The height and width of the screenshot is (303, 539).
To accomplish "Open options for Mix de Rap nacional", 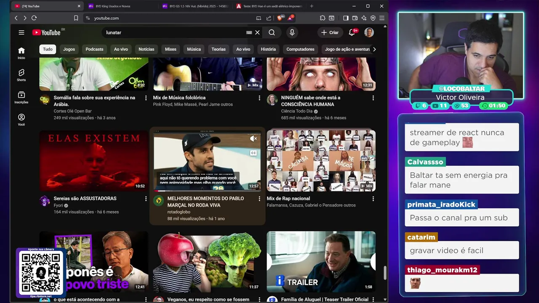I will click(373, 199).
